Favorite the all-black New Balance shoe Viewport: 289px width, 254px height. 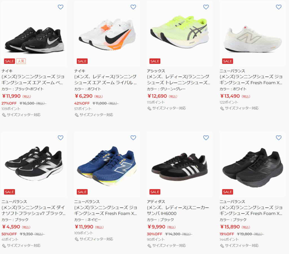coord(279,138)
